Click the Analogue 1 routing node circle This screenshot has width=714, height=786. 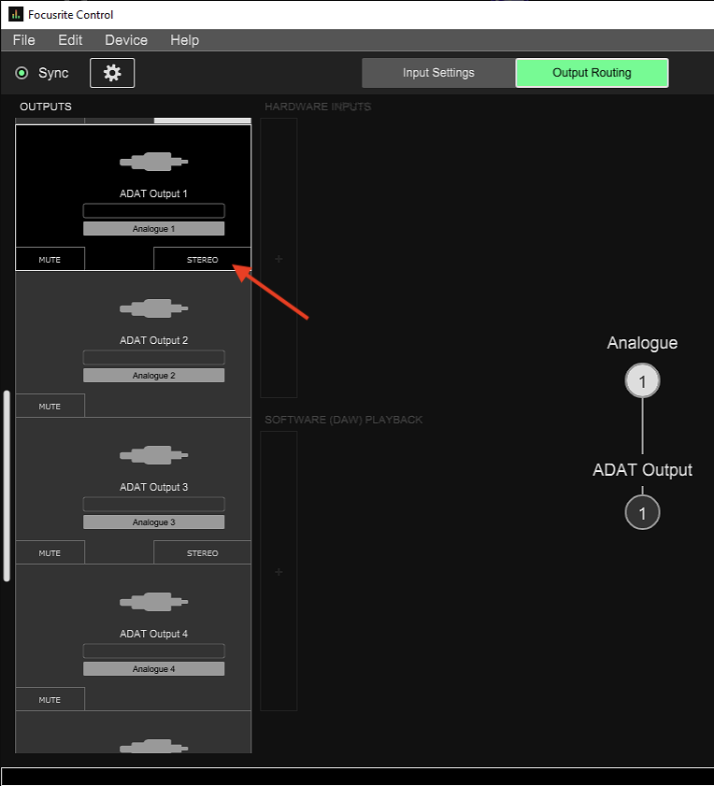point(642,381)
